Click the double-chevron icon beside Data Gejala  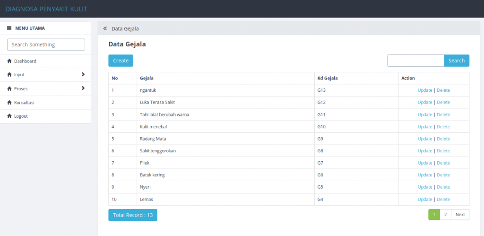click(105, 29)
